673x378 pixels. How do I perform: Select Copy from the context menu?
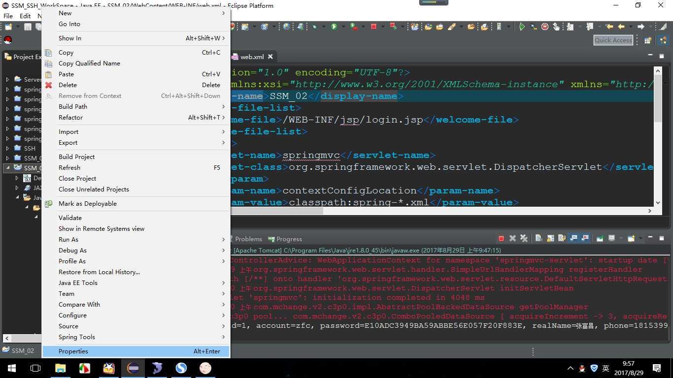pyautogui.click(x=136, y=52)
